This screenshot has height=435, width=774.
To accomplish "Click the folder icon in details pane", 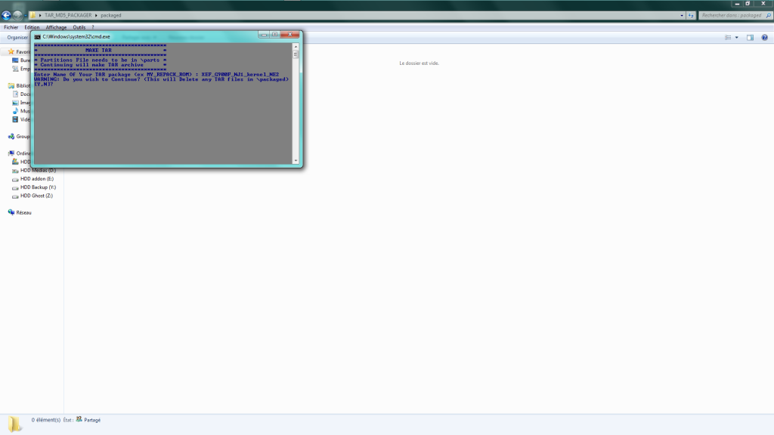I will pos(14,424).
